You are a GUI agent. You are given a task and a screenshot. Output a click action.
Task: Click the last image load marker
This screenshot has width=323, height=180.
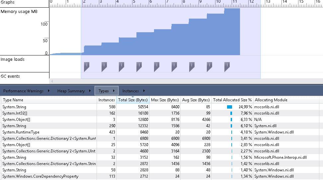pos(227,67)
